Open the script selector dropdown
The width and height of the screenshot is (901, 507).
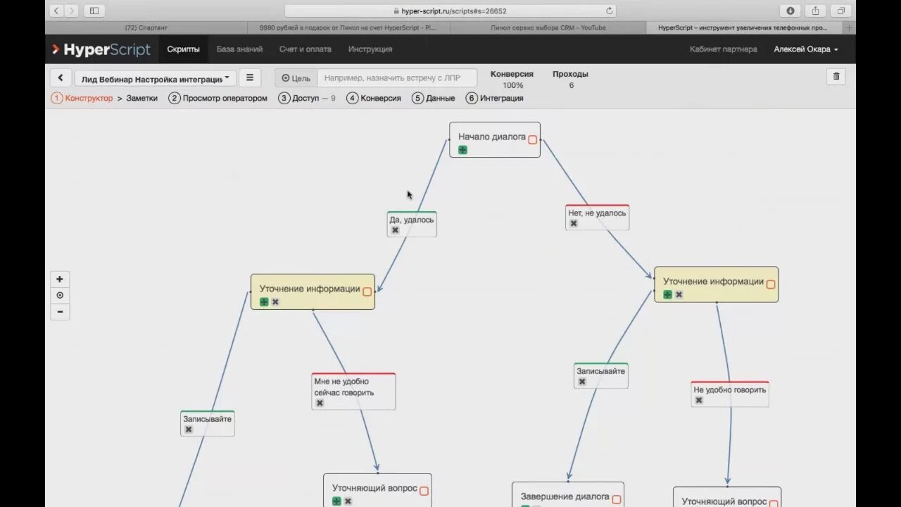click(x=155, y=78)
